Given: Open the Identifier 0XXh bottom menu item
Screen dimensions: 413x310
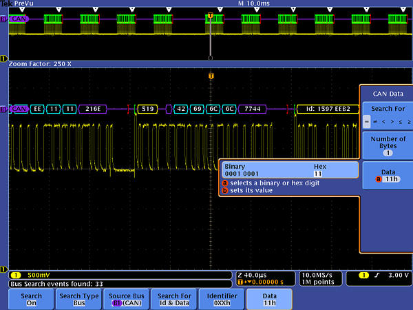Looking at the screenshot, I should (x=222, y=299).
